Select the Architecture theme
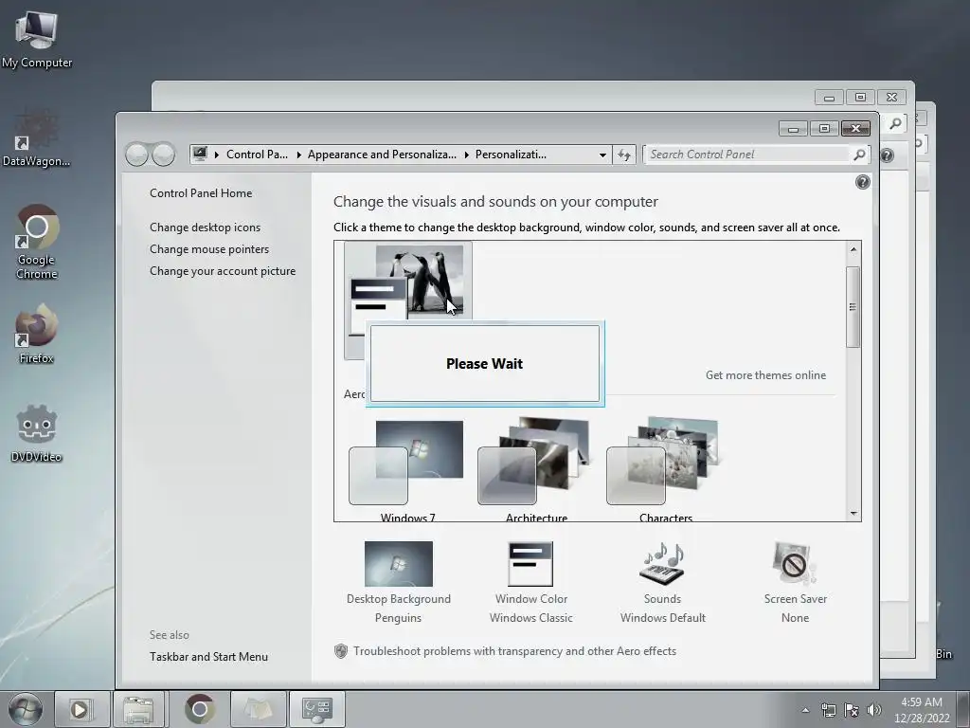 click(536, 469)
